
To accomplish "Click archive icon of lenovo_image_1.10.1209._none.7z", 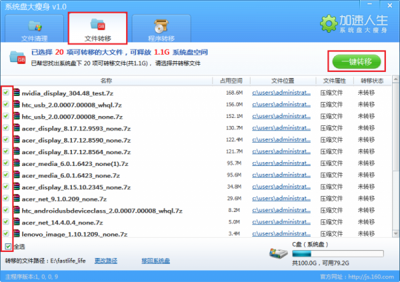I will click(x=17, y=233).
